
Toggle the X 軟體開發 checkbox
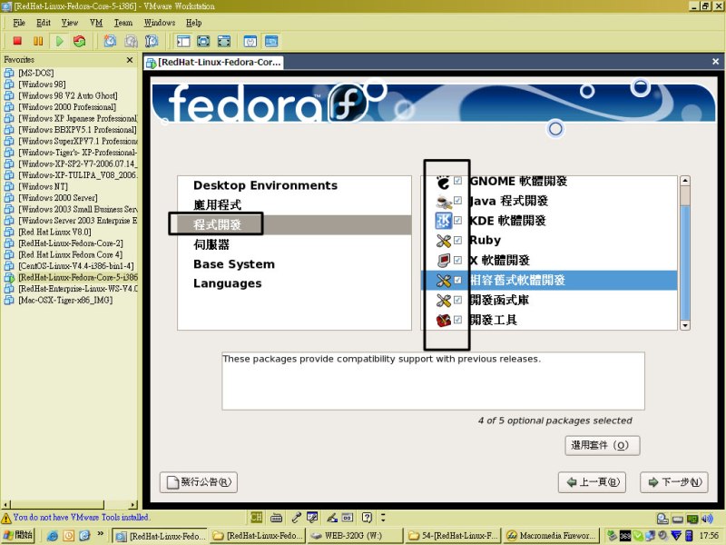coord(457,260)
